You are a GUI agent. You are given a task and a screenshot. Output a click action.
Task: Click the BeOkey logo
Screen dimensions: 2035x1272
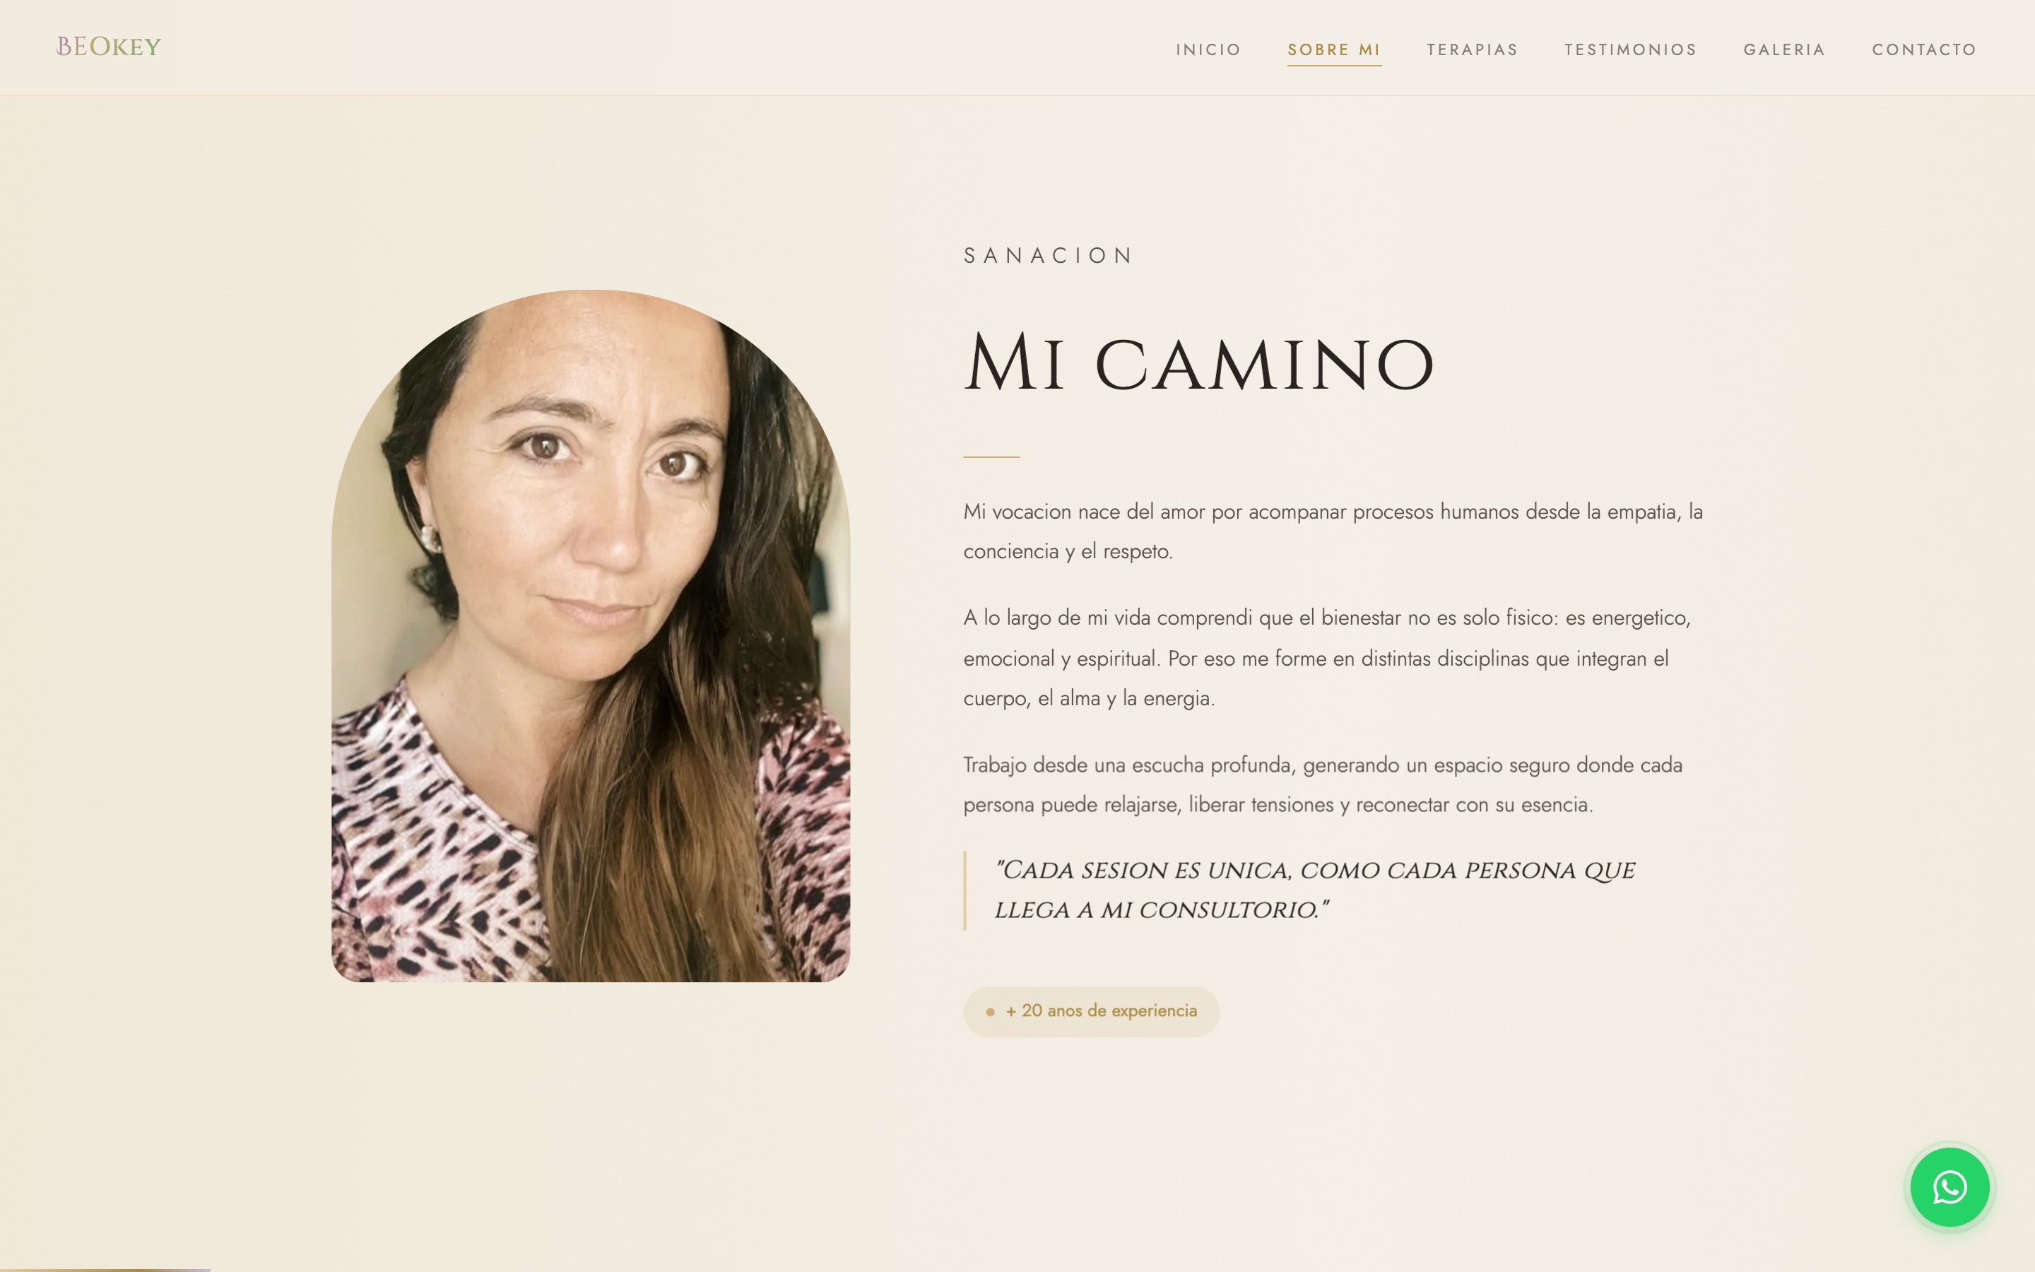click(109, 47)
